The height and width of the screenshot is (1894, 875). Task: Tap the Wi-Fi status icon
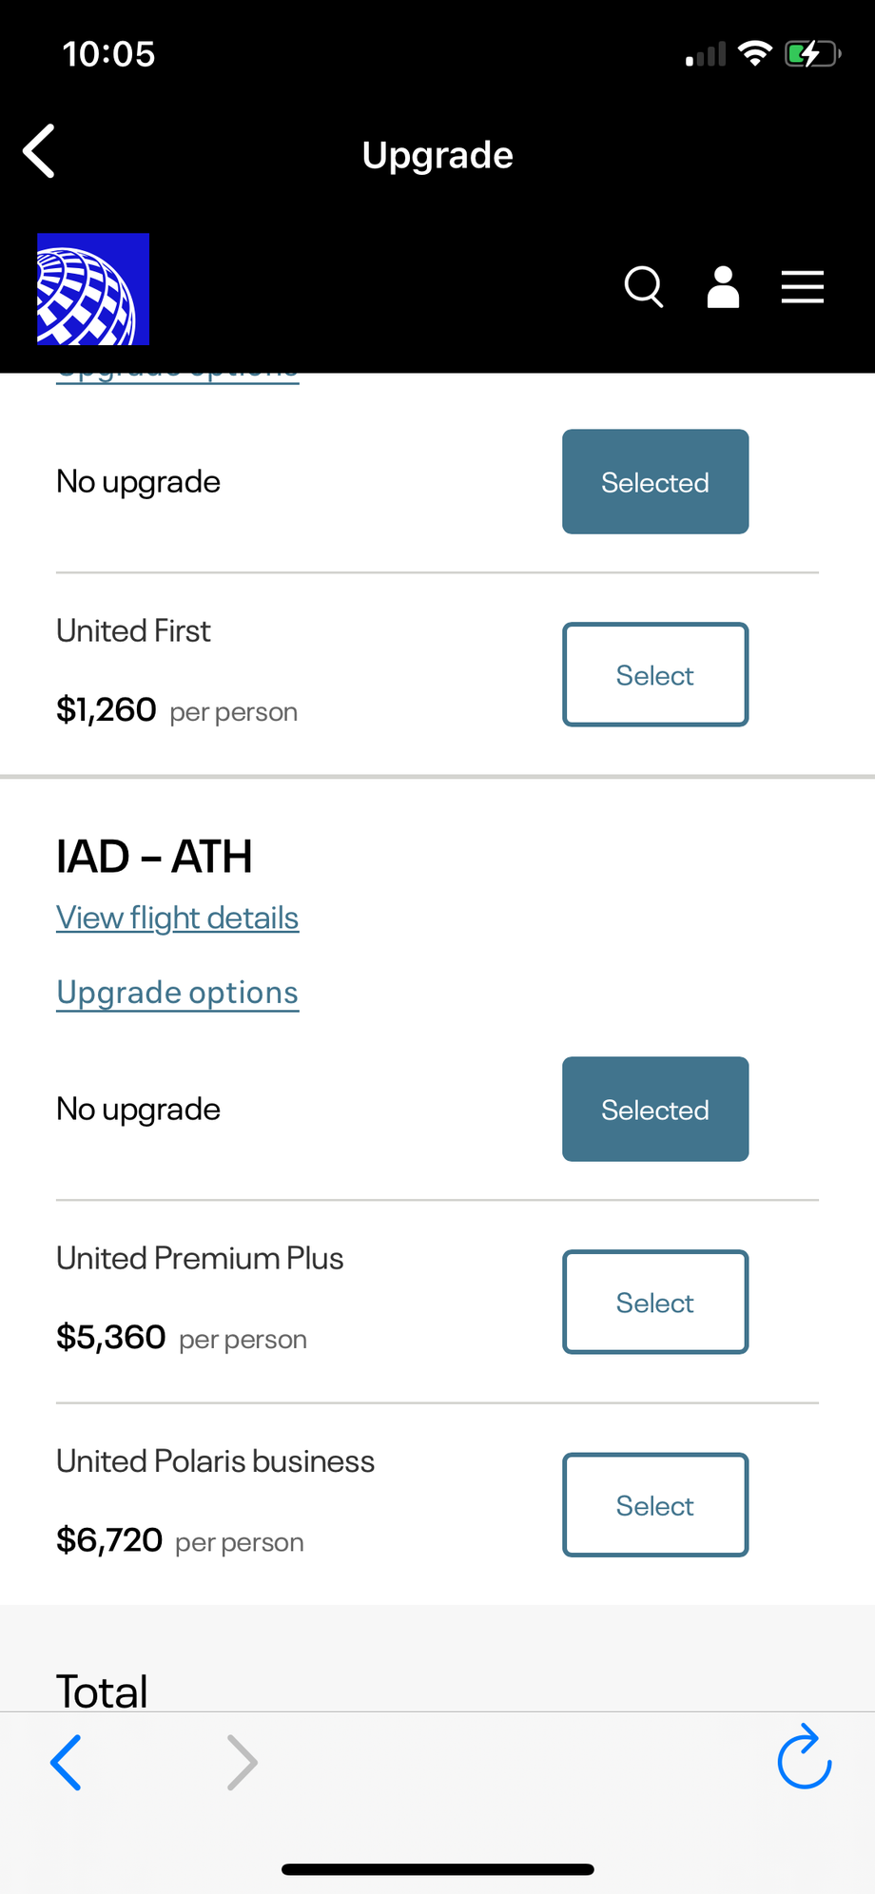(755, 53)
